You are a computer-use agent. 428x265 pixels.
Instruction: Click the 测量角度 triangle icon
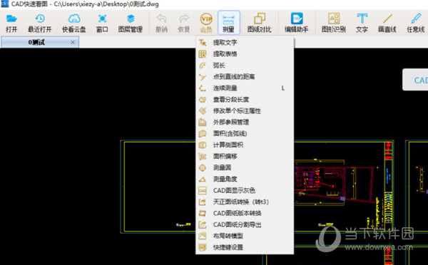point(203,179)
